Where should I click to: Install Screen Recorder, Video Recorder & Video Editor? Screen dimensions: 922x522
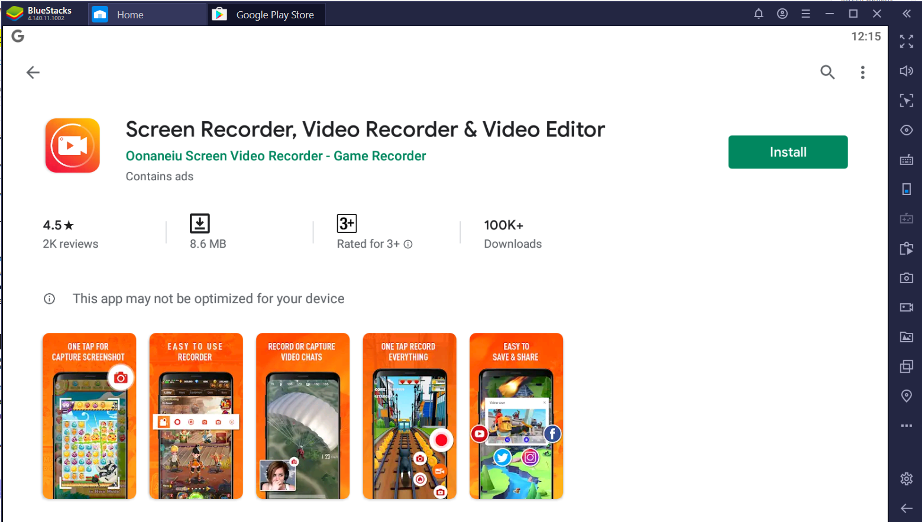point(787,152)
